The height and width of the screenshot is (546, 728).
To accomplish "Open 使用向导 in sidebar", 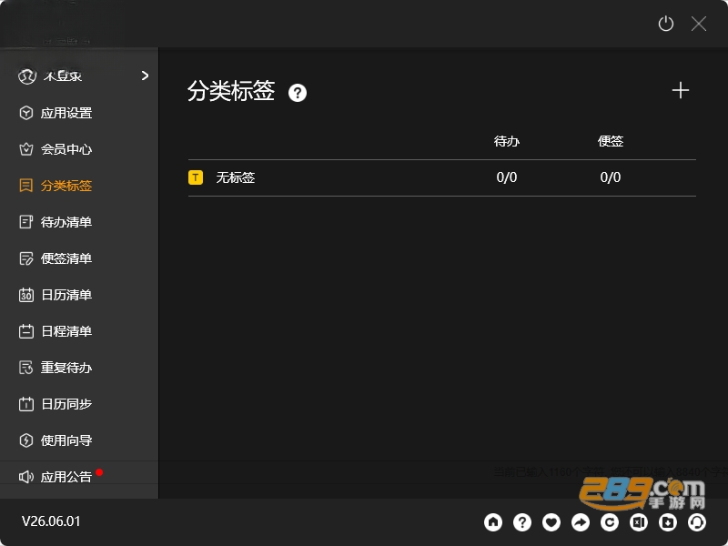I will 56,440.
